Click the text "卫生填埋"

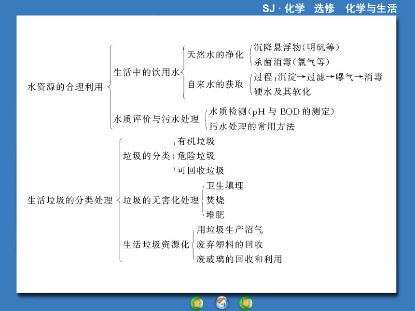[x=225, y=186]
